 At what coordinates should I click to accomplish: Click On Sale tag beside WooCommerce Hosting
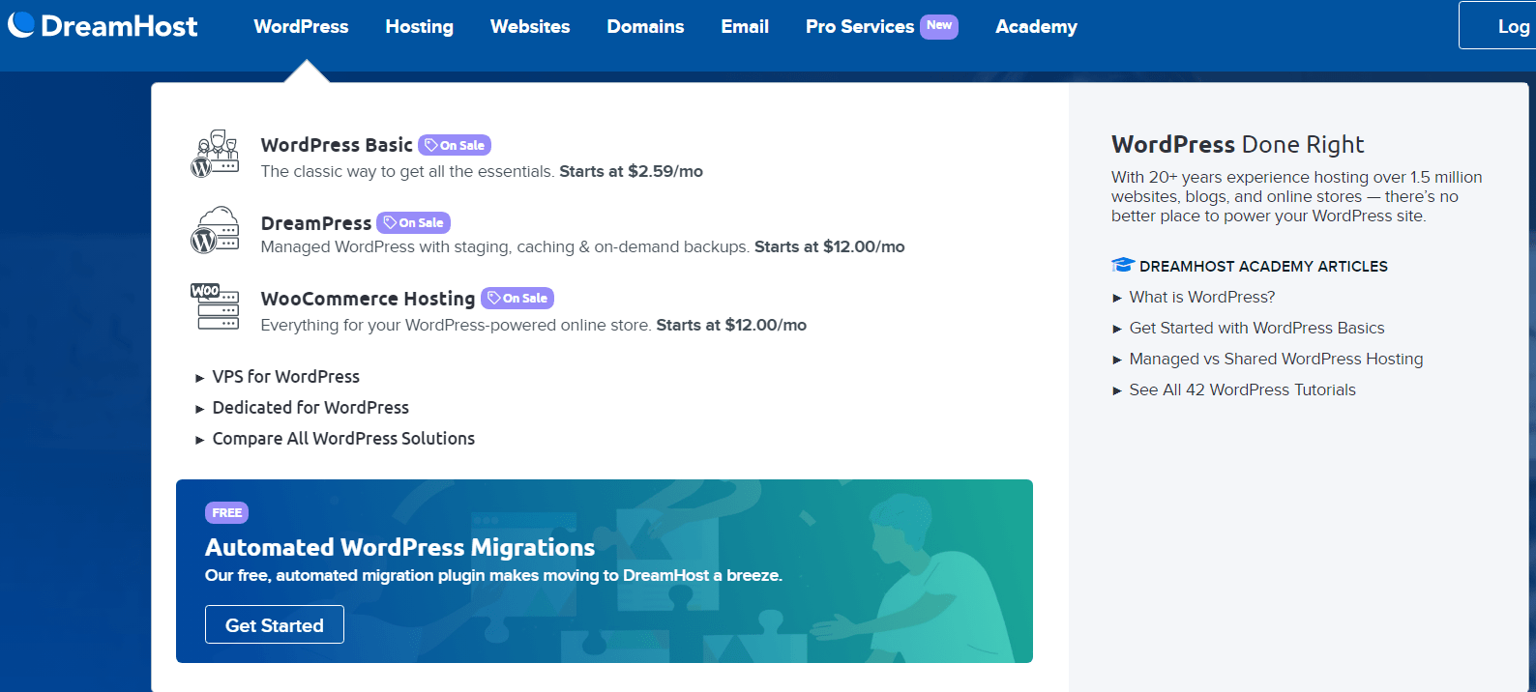(517, 298)
